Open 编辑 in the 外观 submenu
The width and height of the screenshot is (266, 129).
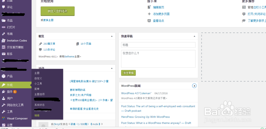click(x=37, y=115)
